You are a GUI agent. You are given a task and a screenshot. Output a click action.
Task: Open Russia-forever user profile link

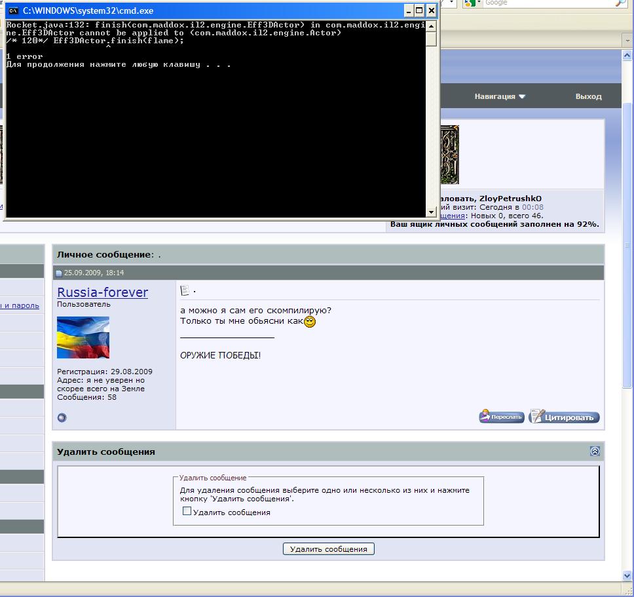pyautogui.click(x=103, y=292)
